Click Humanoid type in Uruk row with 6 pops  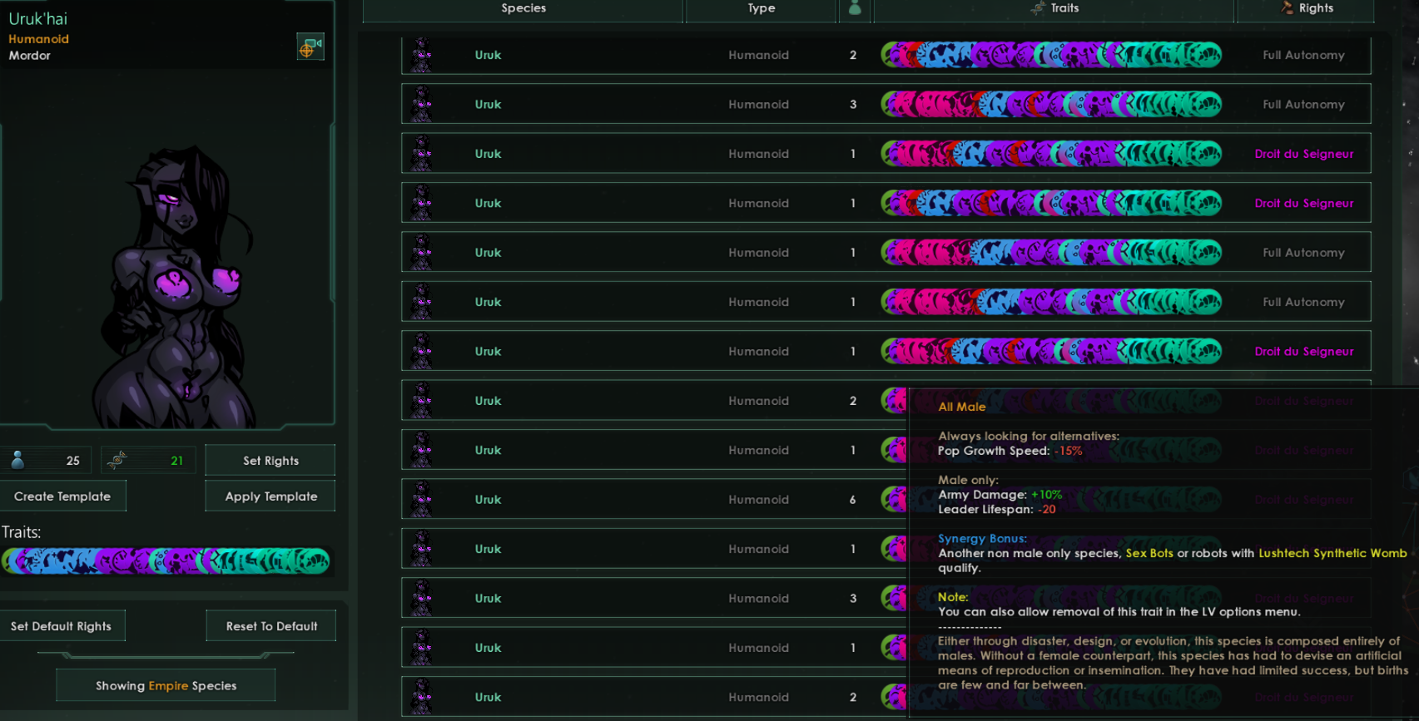point(758,500)
